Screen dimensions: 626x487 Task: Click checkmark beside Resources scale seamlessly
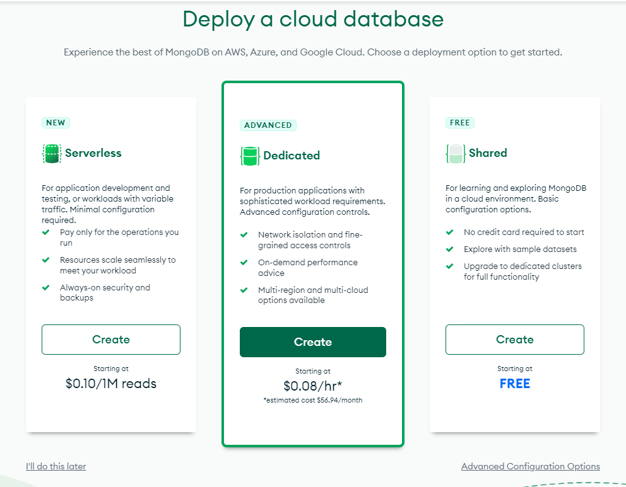pyautogui.click(x=46, y=260)
